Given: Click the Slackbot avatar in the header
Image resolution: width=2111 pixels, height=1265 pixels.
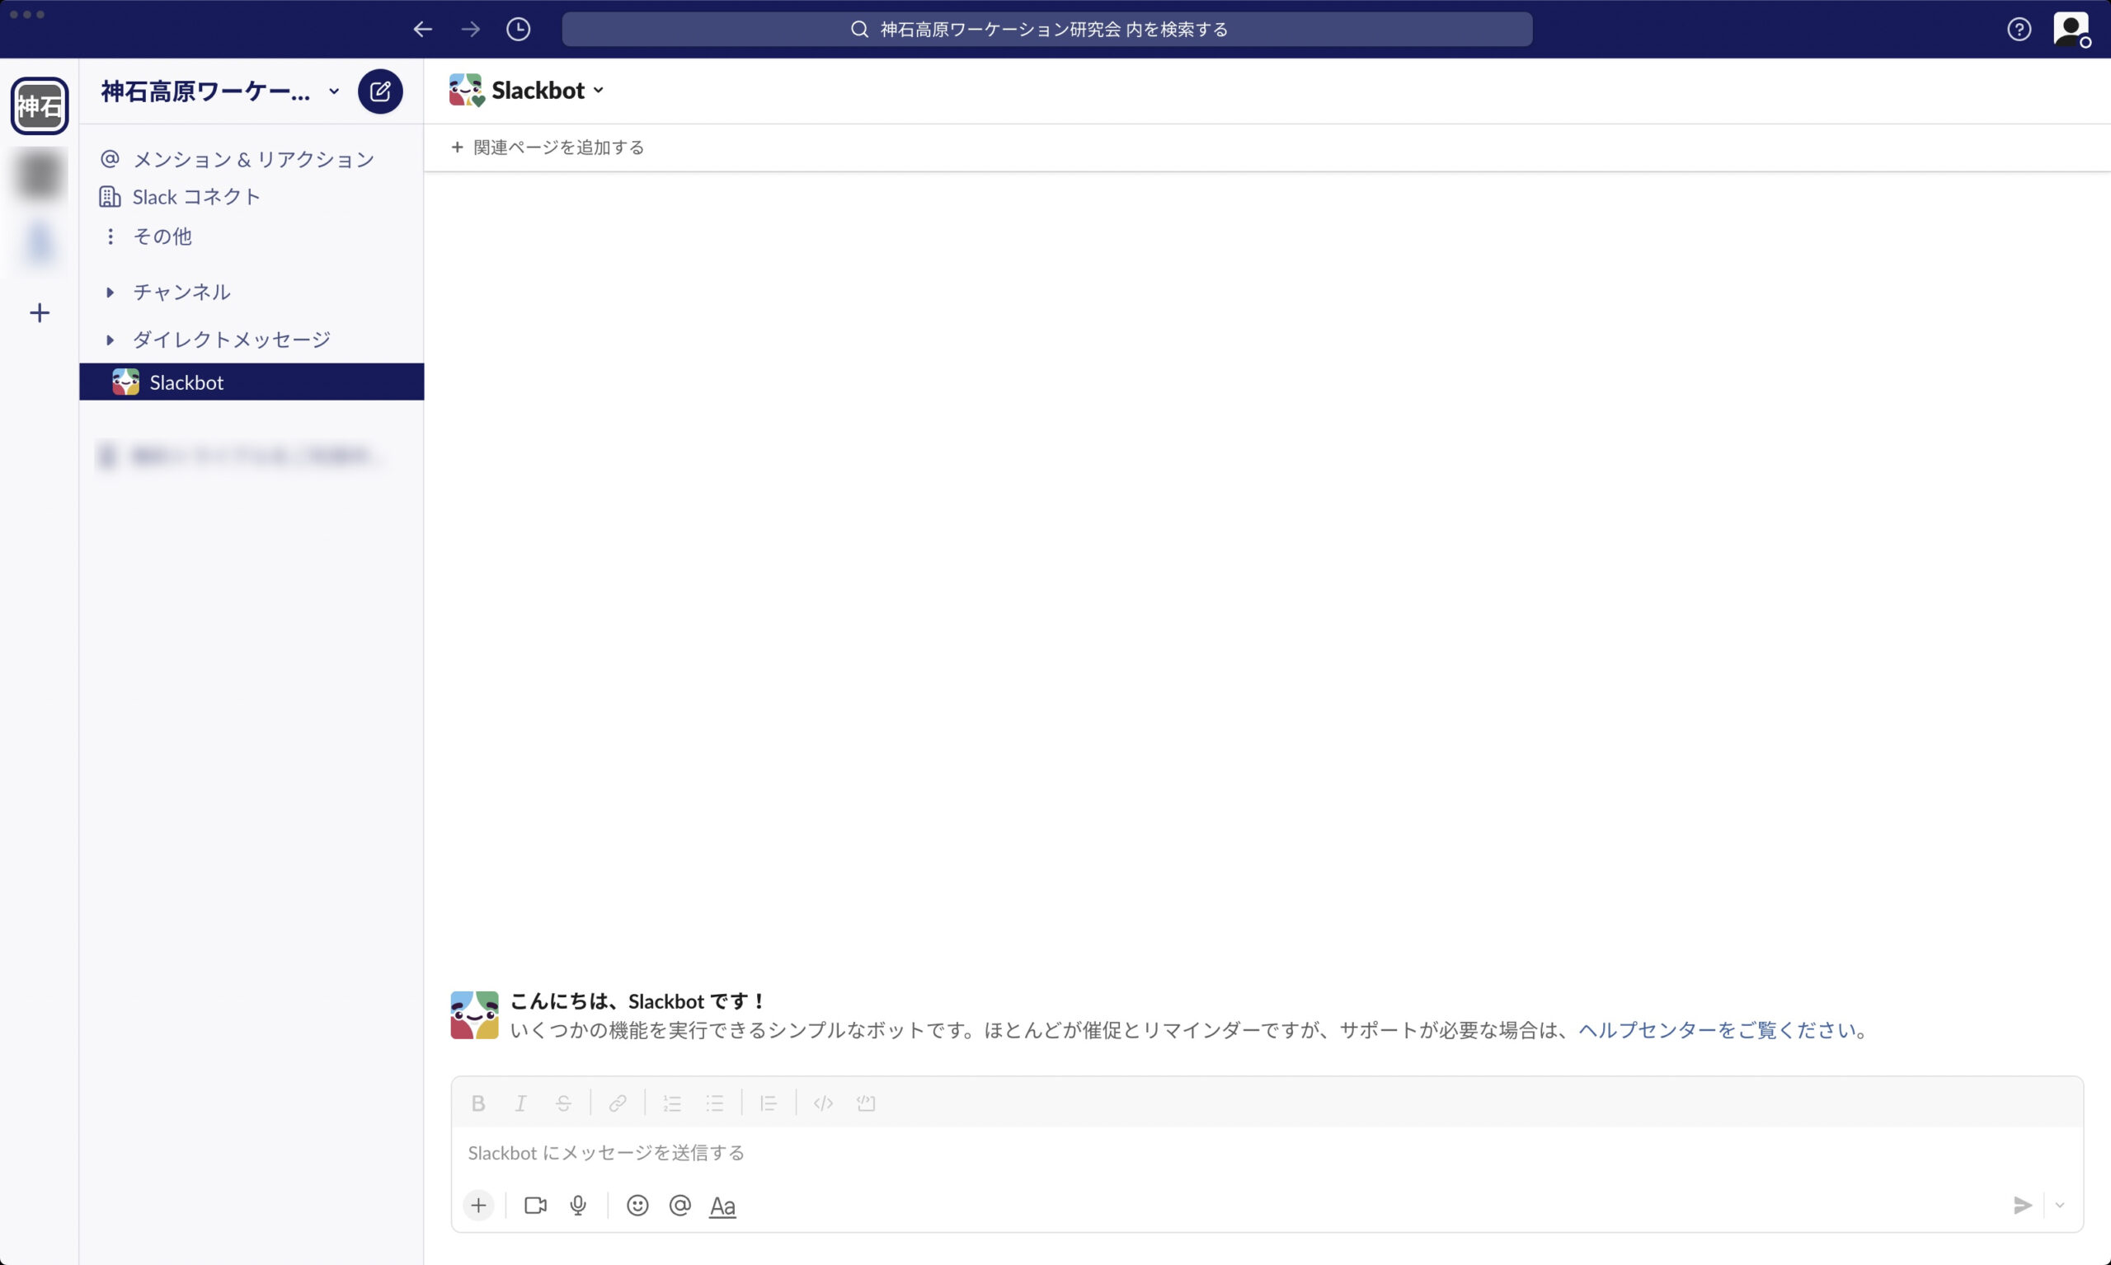Looking at the screenshot, I should point(466,90).
